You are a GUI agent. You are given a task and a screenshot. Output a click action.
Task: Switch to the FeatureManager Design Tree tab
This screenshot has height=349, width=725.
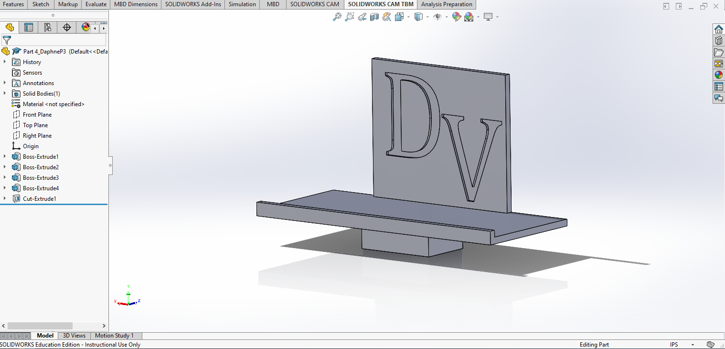(10, 27)
